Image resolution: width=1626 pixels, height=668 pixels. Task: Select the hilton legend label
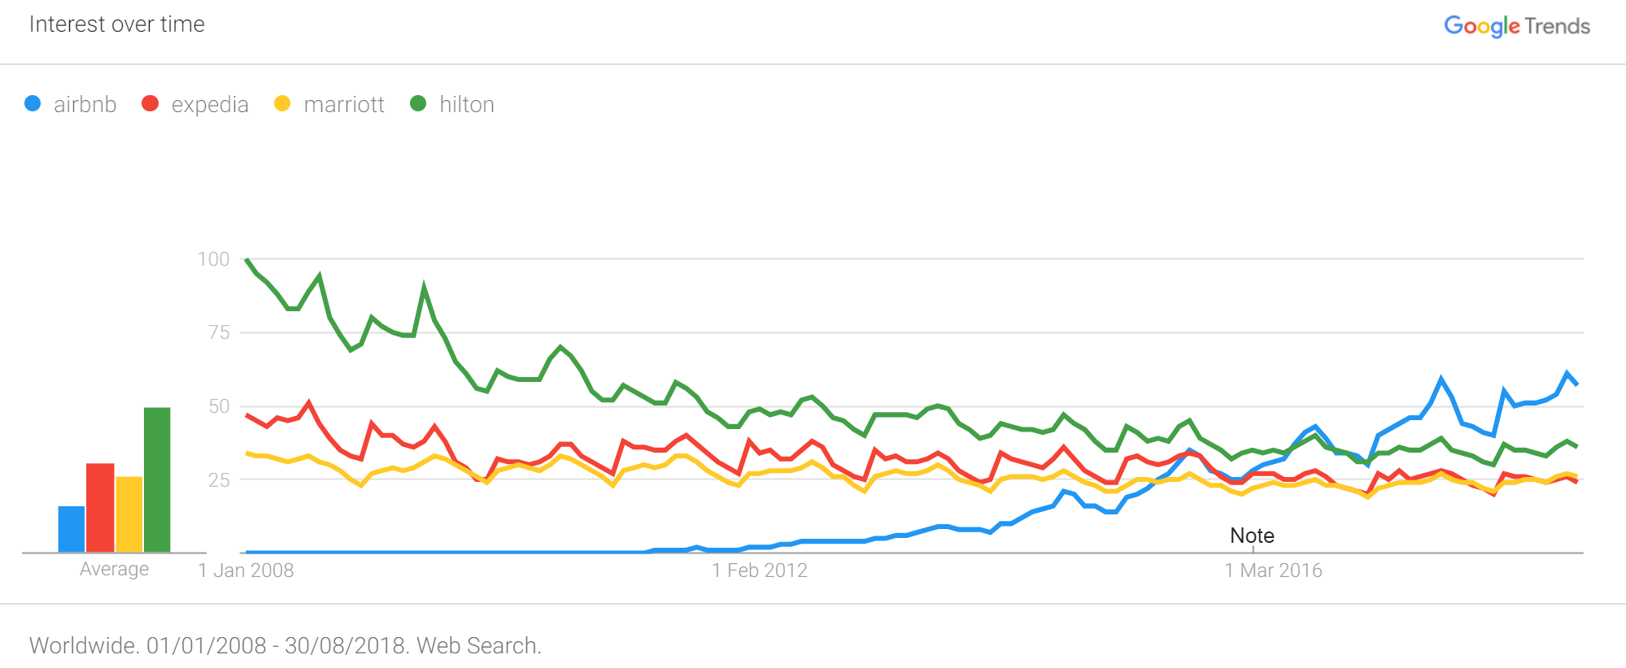[467, 105]
